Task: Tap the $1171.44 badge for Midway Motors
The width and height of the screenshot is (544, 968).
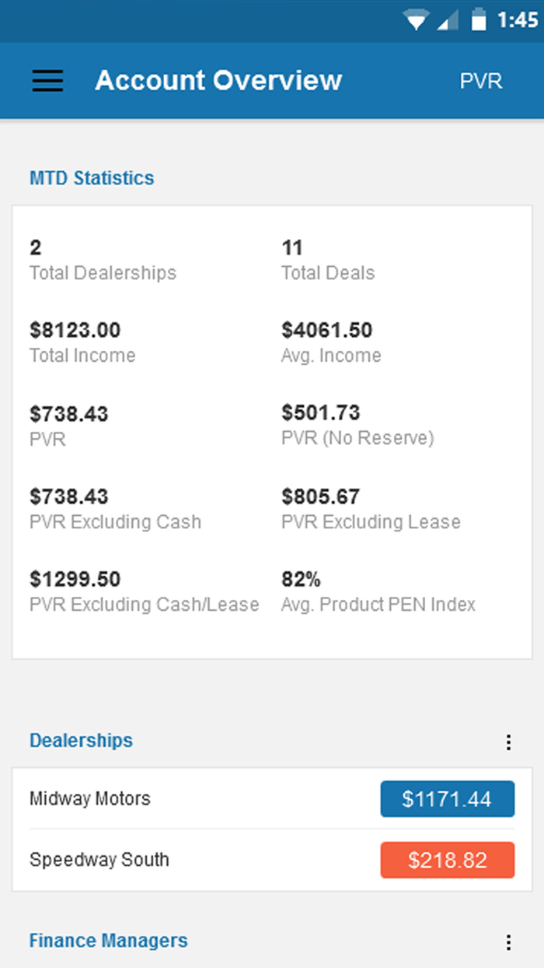Action: coord(448,798)
